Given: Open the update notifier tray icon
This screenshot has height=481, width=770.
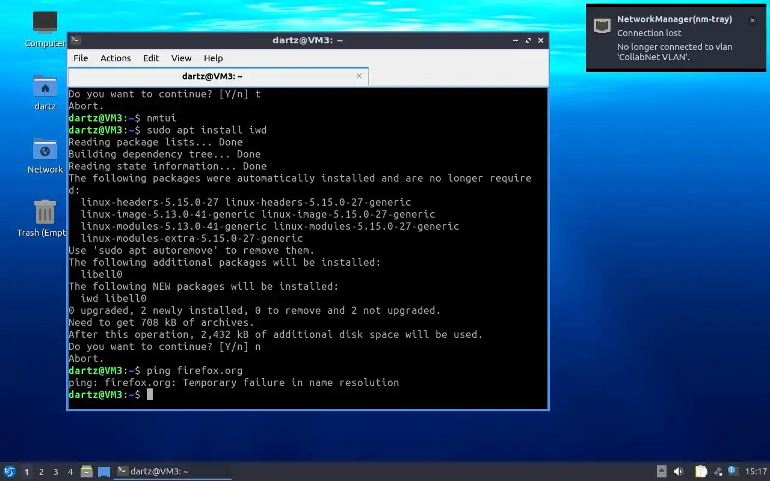Looking at the screenshot, I should pos(732,471).
